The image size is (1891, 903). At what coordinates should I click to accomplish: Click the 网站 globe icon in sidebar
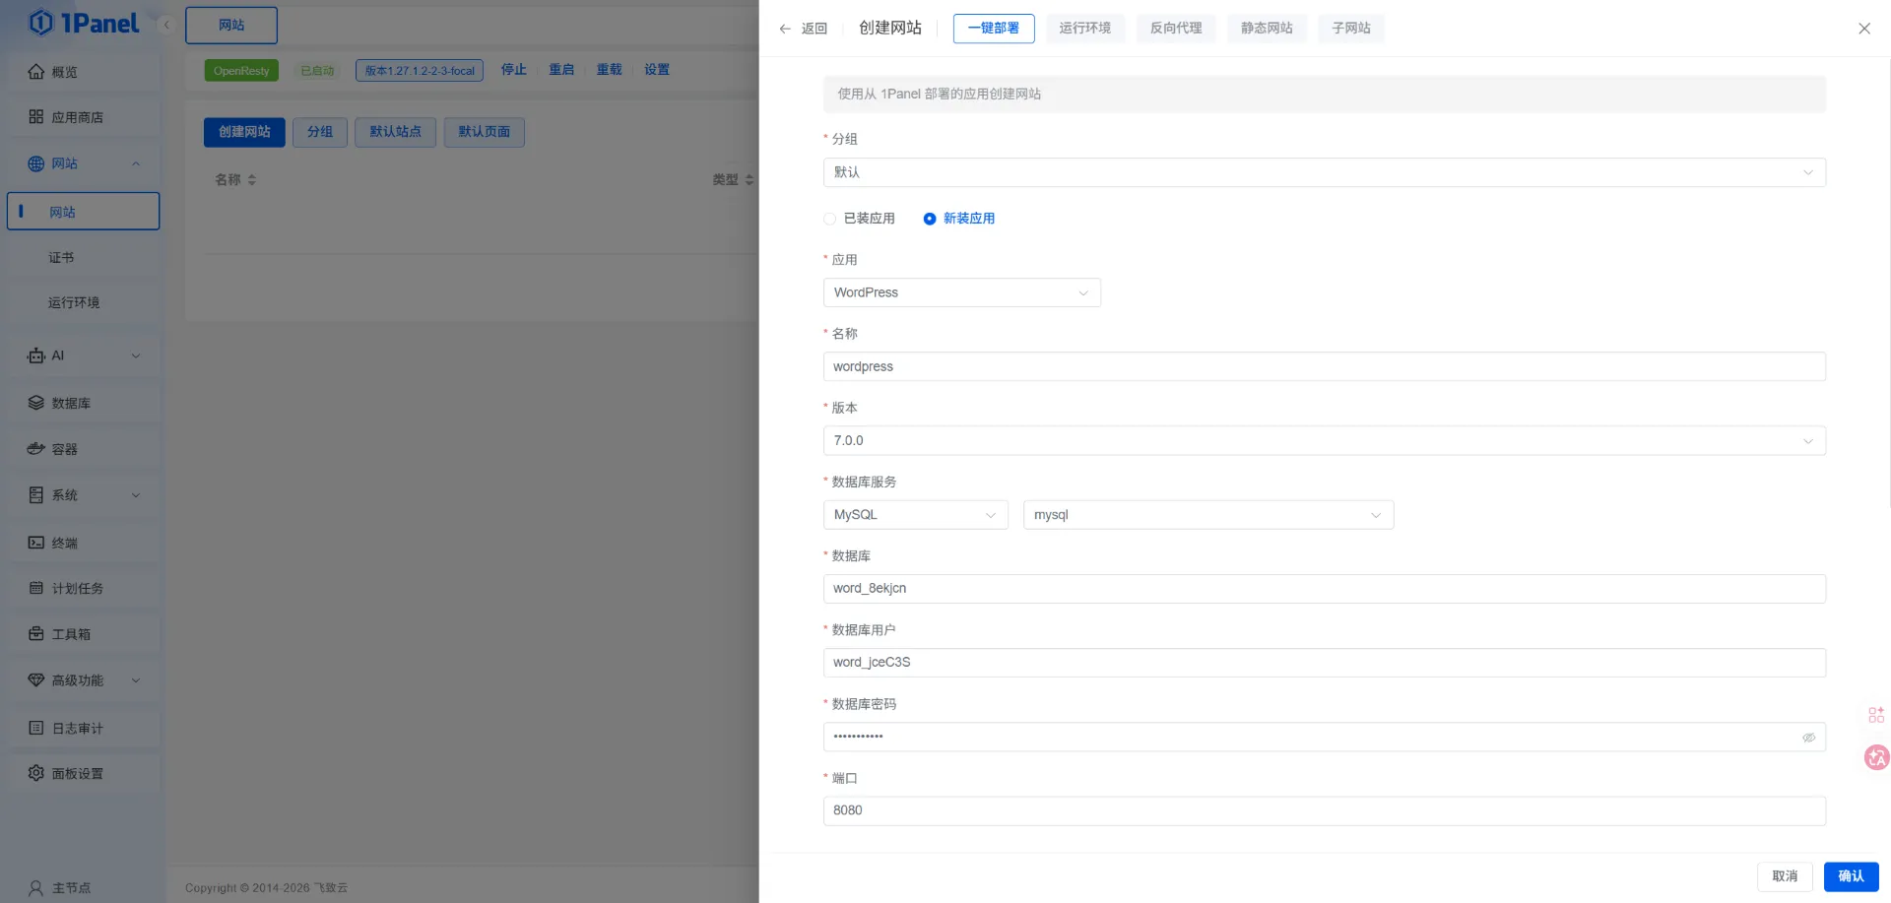pyautogui.click(x=36, y=163)
